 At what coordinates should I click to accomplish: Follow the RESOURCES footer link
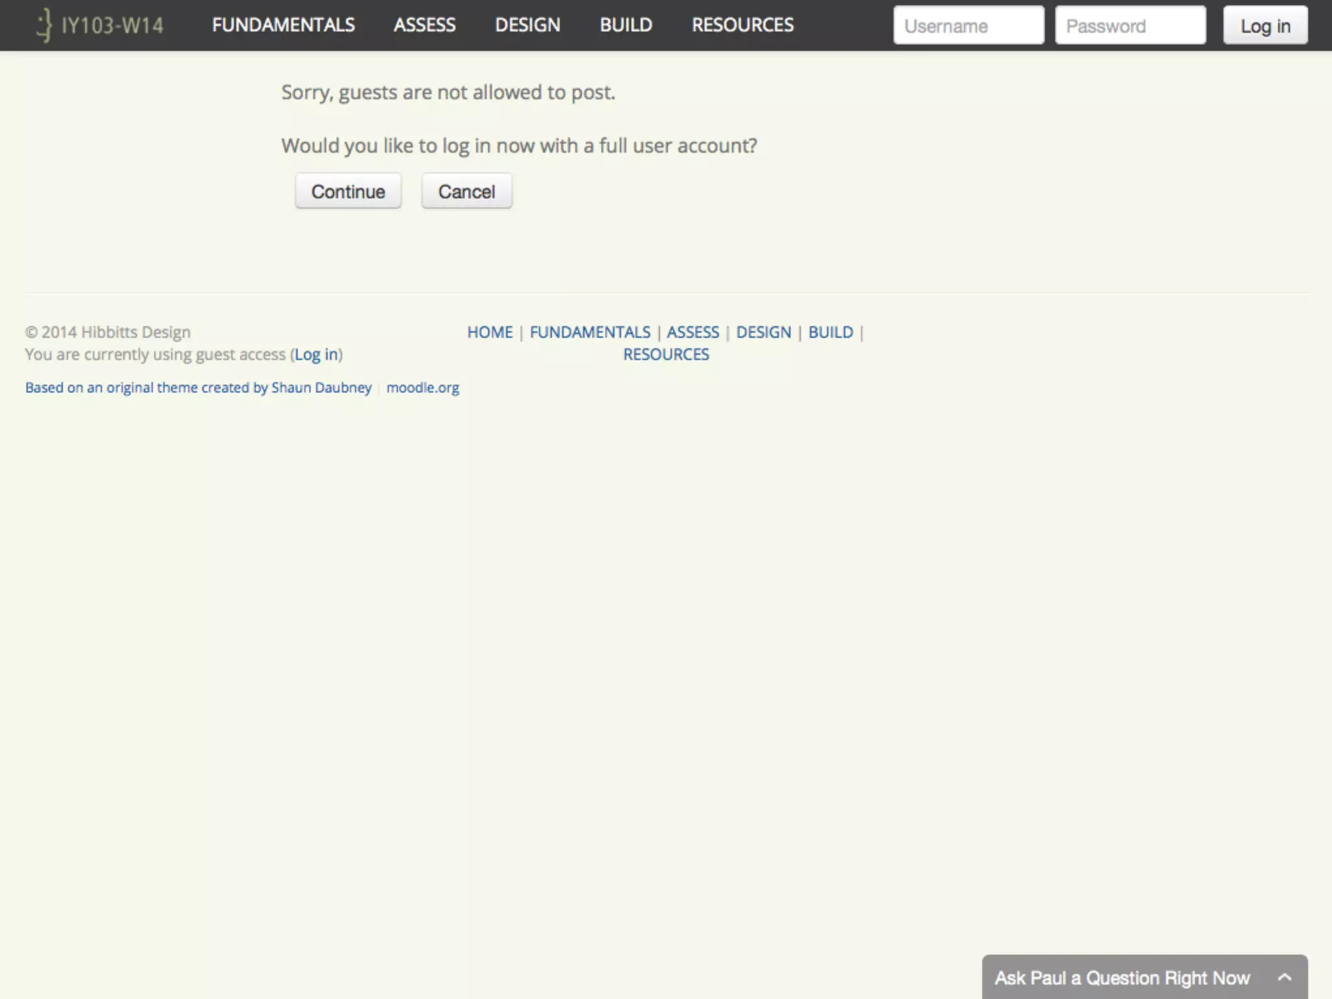point(666,354)
